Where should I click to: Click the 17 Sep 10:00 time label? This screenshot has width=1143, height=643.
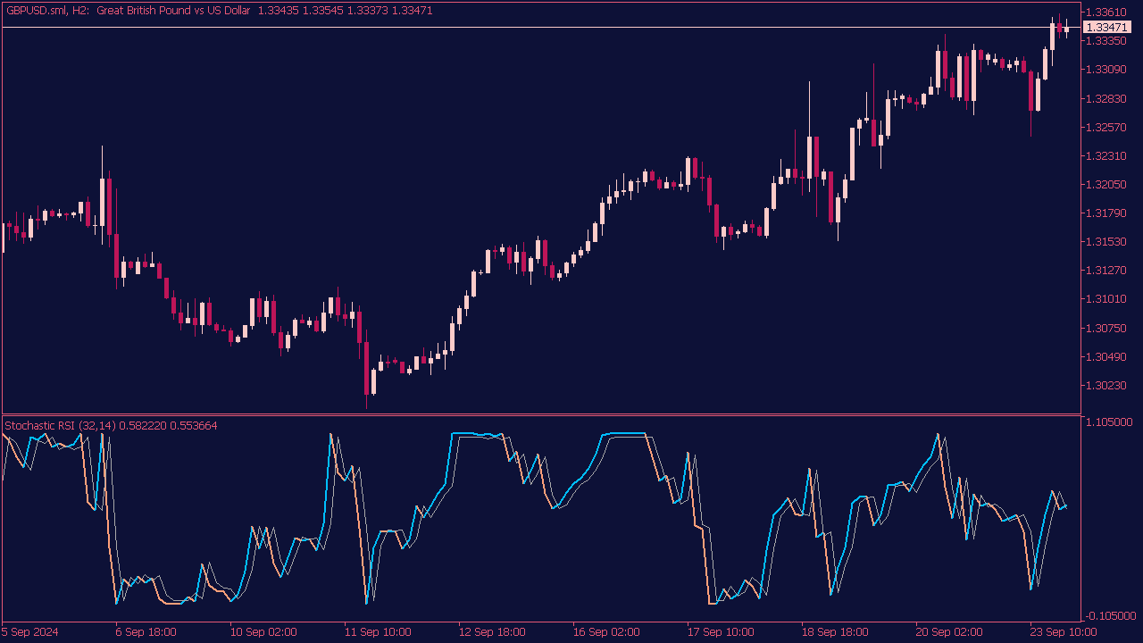(x=720, y=631)
